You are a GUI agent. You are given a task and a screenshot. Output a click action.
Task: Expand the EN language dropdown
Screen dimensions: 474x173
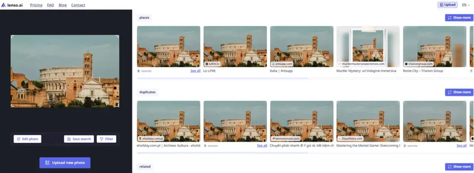(465, 5)
